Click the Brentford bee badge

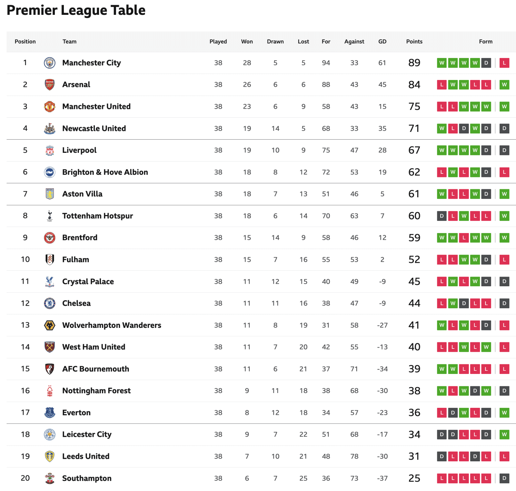50,238
